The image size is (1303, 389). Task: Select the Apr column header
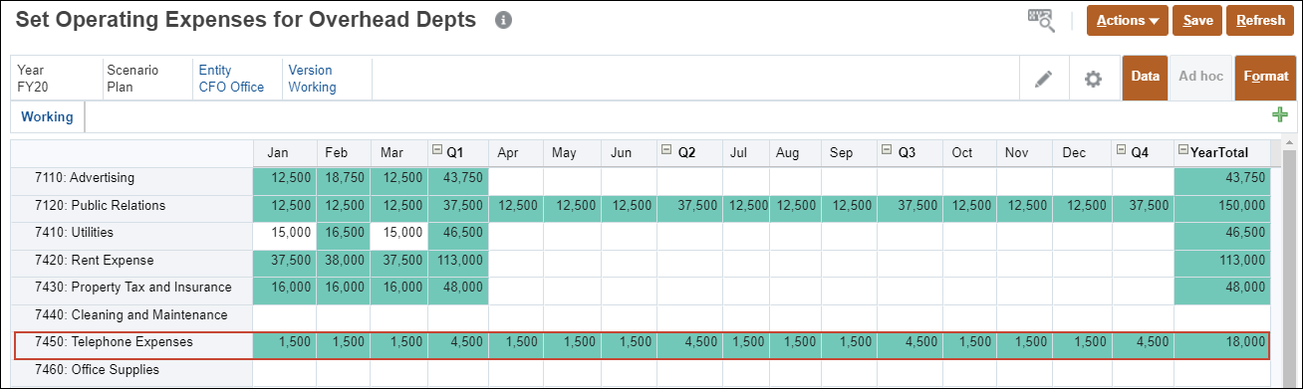pos(516,153)
